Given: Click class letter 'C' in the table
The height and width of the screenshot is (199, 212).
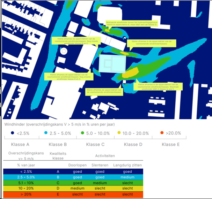Looking at the screenshot, I should (x=58, y=183).
